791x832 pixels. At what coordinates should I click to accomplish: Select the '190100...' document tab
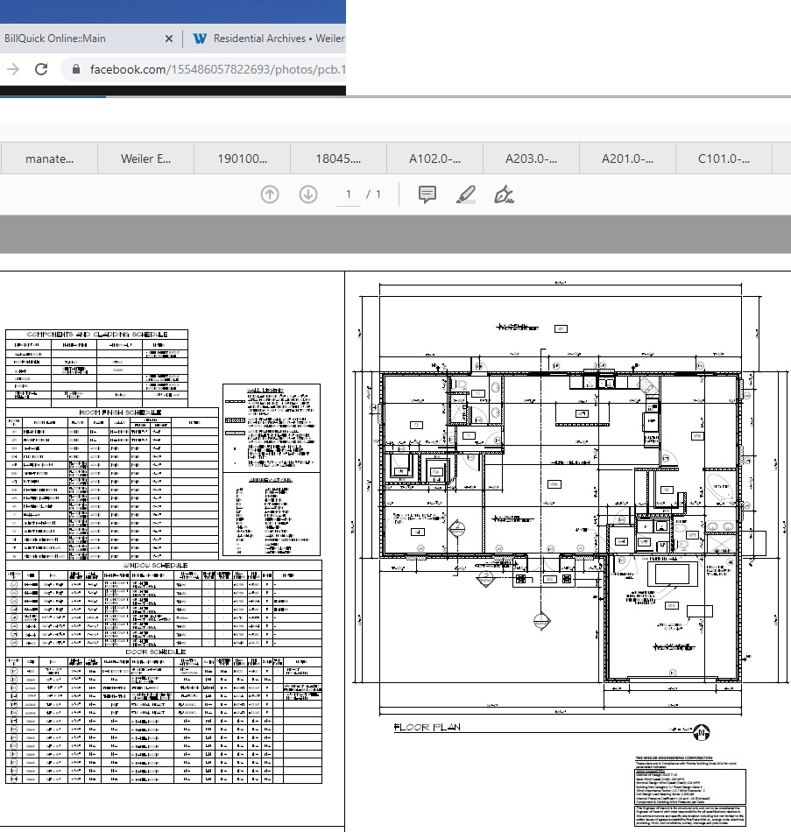243,159
